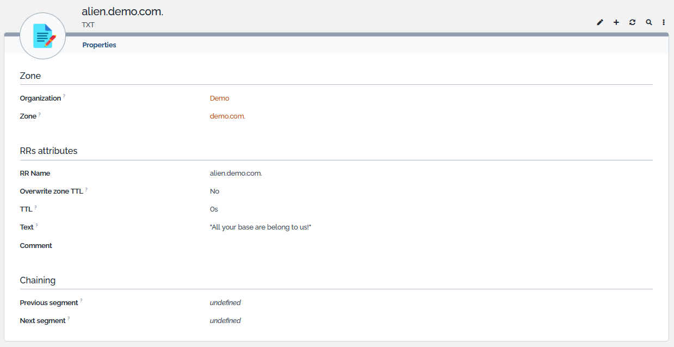Image resolution: width=674 pixels, height=347 pixels.
Task: Click the help mark beside Zone label
Action: (40, 114)
